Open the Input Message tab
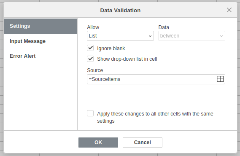 (40, 41)
